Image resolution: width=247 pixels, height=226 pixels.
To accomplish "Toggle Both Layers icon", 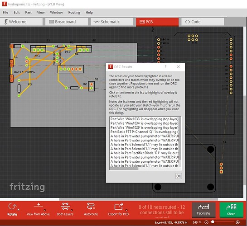I will tap(65, 206).
